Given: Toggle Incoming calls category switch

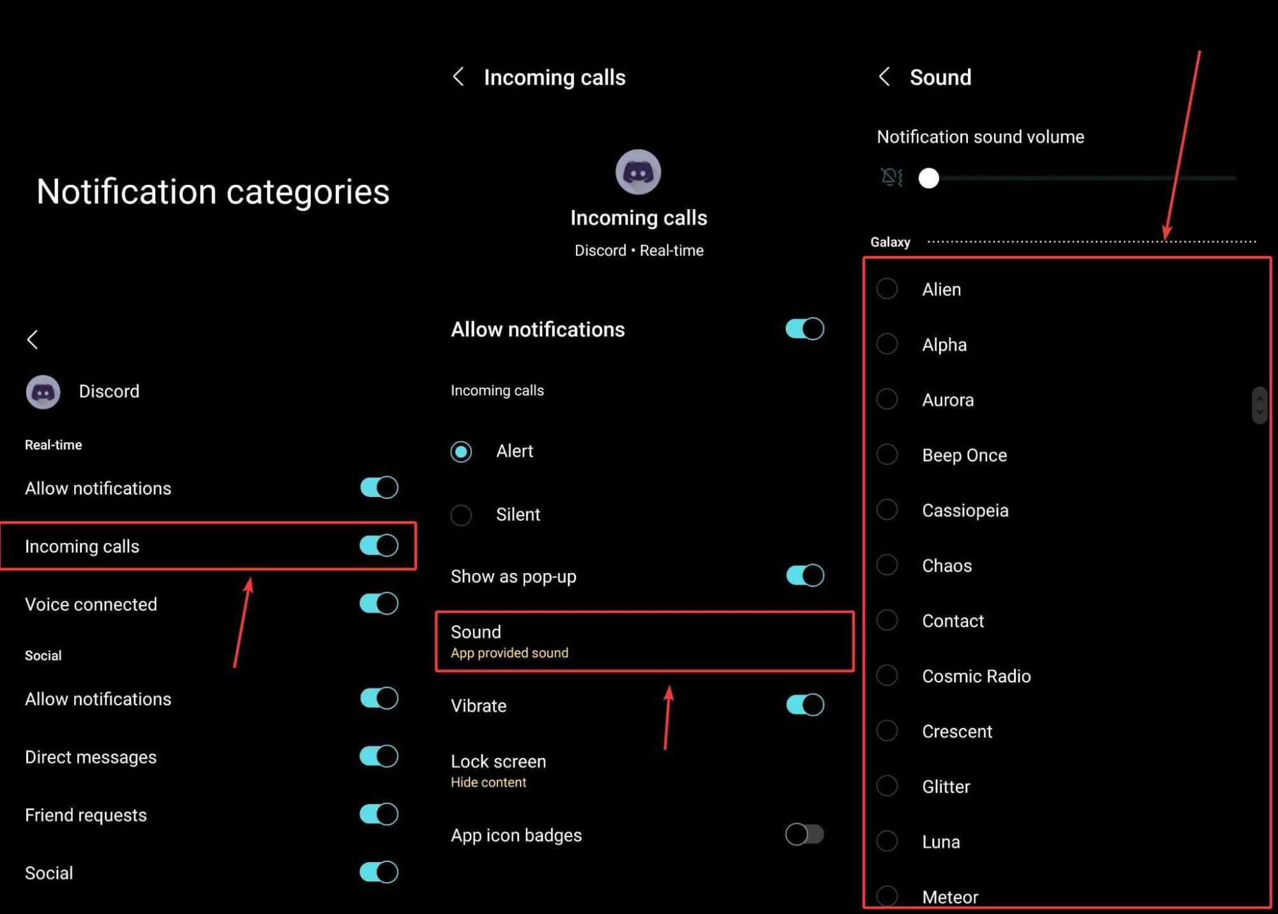Looking at the screenshot, I should point(379,546).
